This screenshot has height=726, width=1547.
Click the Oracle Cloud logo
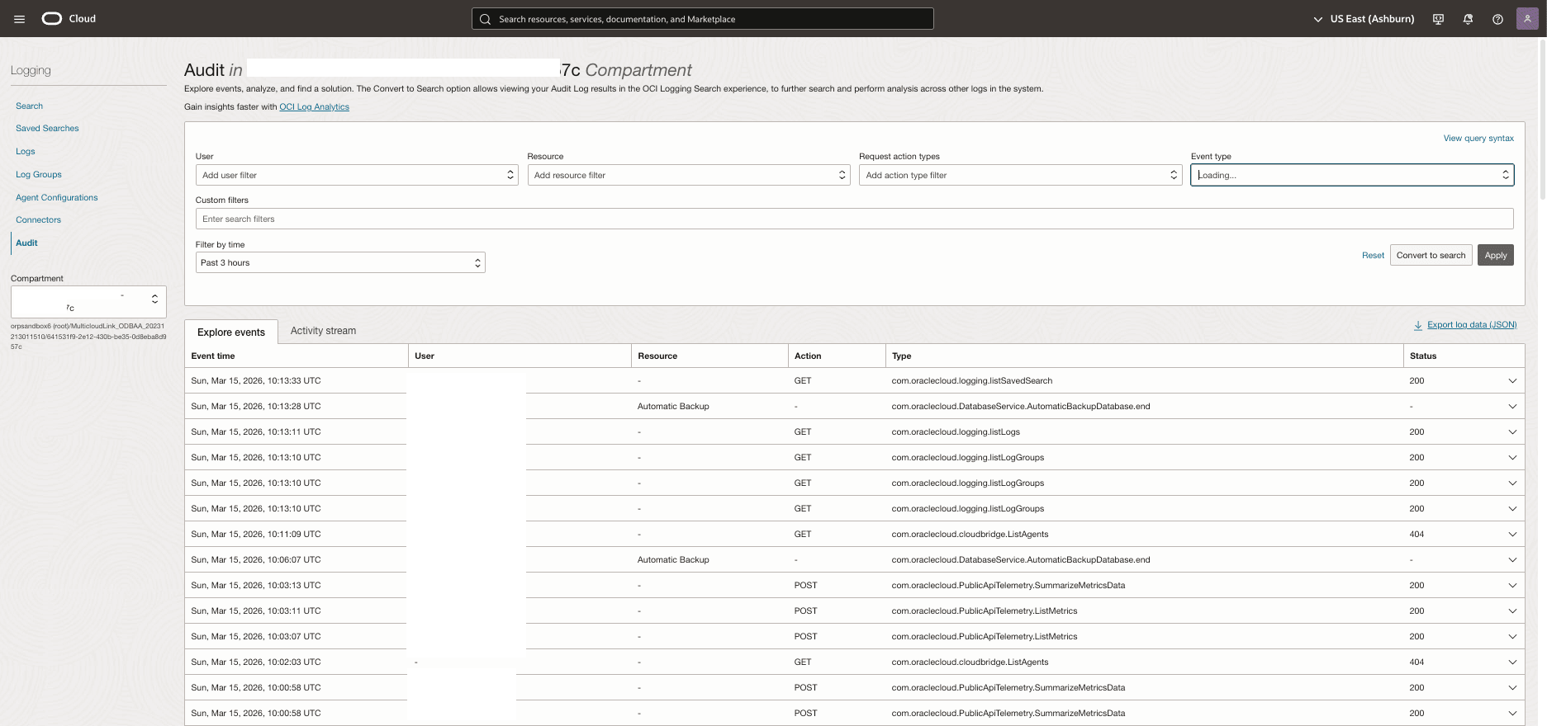(69, 19)
